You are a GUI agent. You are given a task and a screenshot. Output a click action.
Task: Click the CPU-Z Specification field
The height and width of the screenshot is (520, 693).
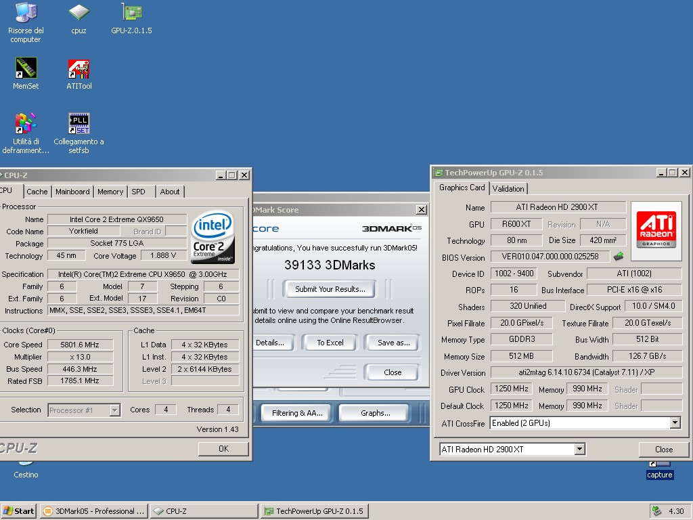coord(143,274)
